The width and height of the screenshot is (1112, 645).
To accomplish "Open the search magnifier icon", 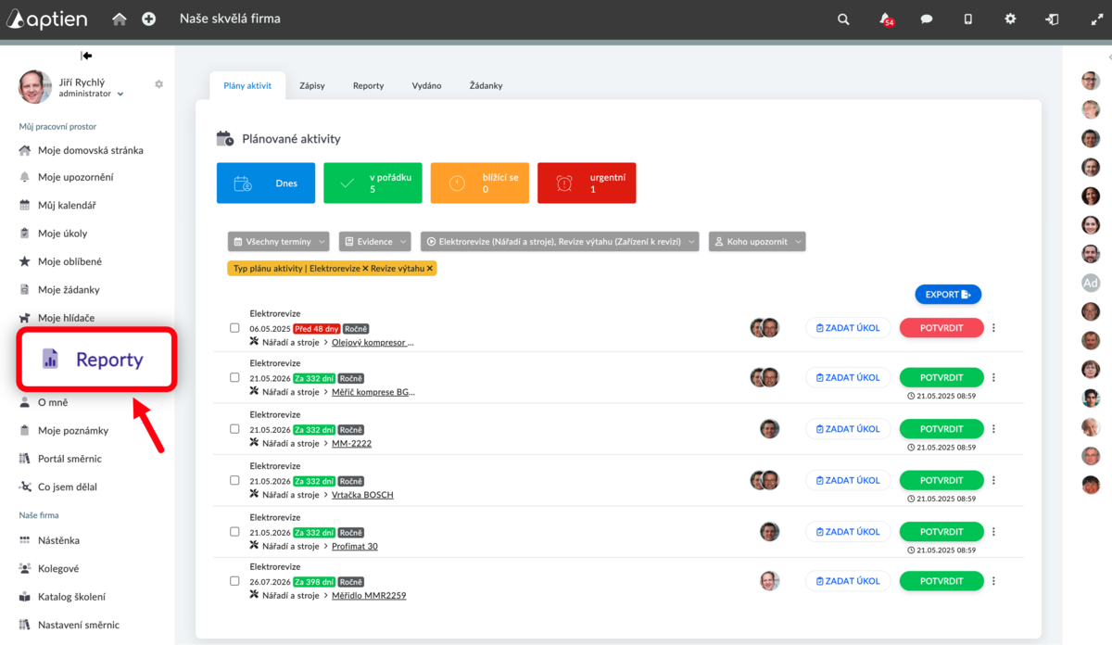I will (x=843, y=19).
